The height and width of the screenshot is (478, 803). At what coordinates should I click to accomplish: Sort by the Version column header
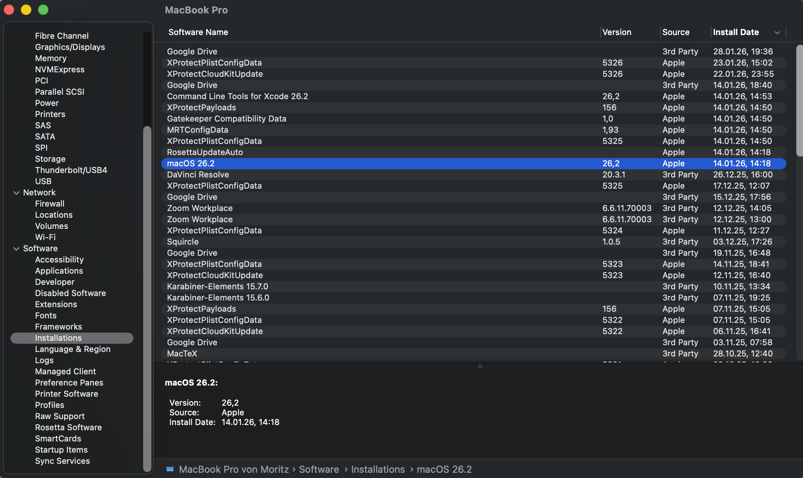(x=617, y=32)
